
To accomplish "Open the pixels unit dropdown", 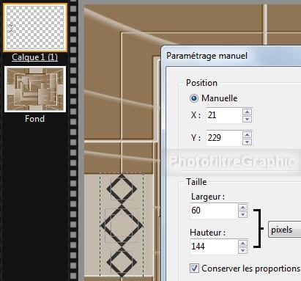I will (284, 230).
